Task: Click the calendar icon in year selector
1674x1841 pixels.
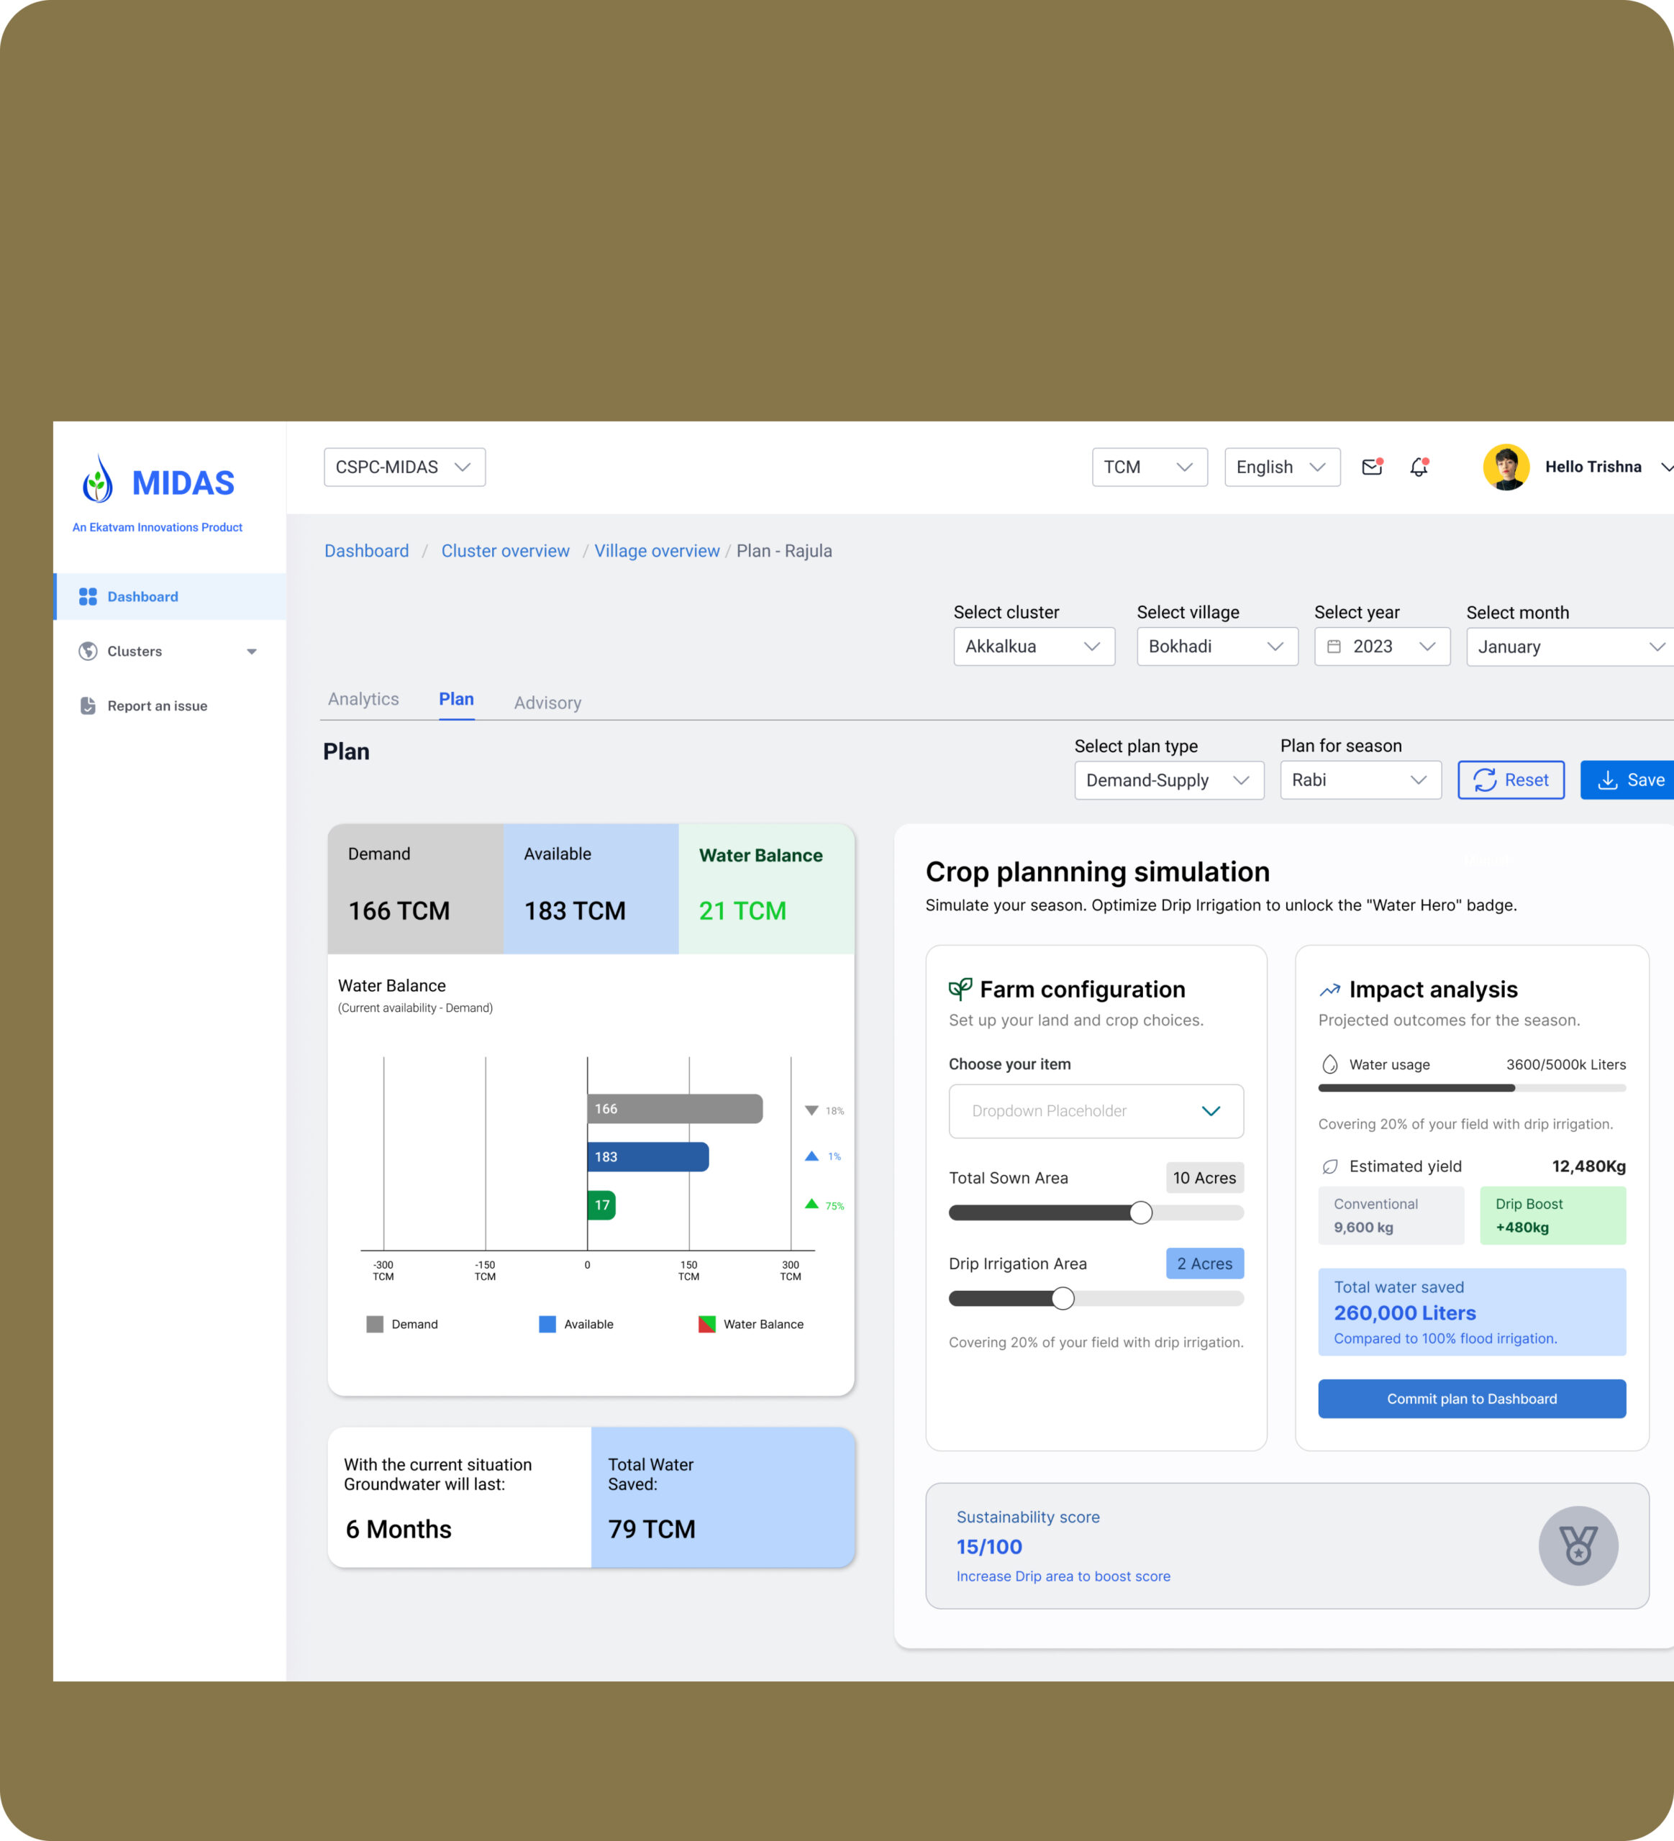Action: click(x=1333, y=647)
